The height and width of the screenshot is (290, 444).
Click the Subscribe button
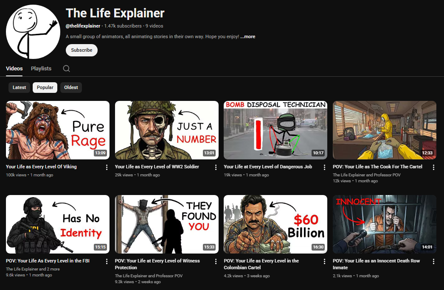tap(81, 50)
